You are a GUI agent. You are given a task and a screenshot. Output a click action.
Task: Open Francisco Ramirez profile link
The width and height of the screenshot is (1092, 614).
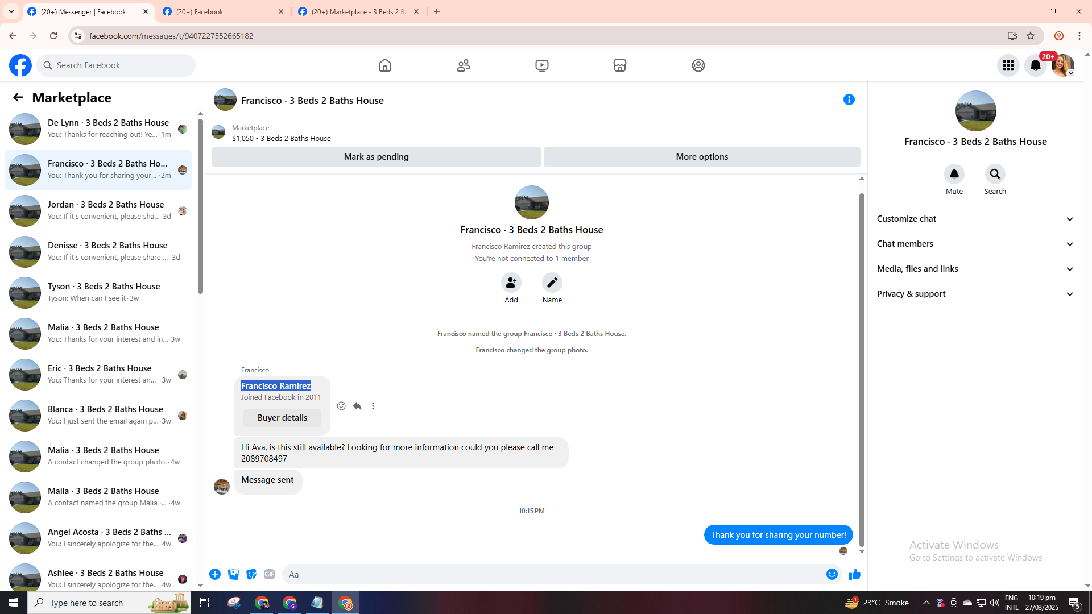276,385
